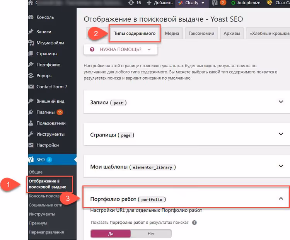The height and width of the screenshot is (240, 290).
Task: Expand Мои шаблоны elementor_library chevron
Action: pyautogui.click(x=281, y=166)
